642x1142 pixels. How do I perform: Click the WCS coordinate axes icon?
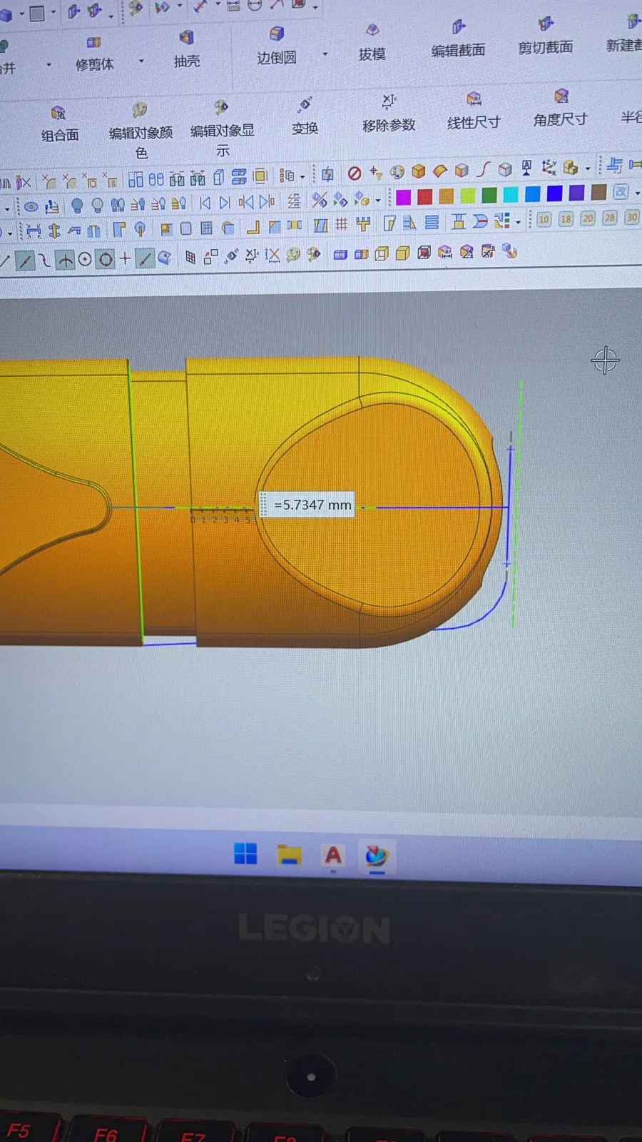pyautogui.click(x=549, y=167)
